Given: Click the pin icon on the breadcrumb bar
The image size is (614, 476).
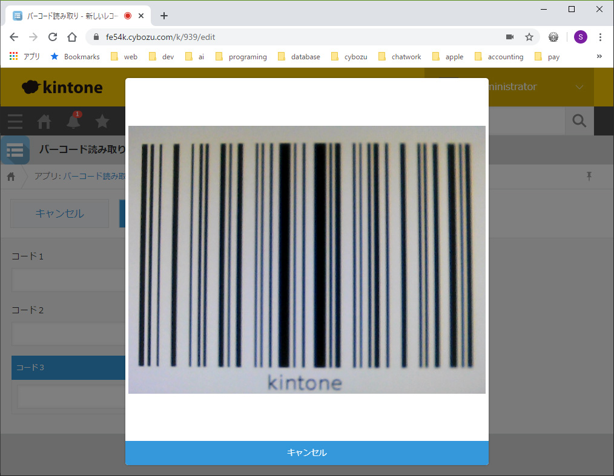Looking at the screenshot, I should [x=589, y=176].
